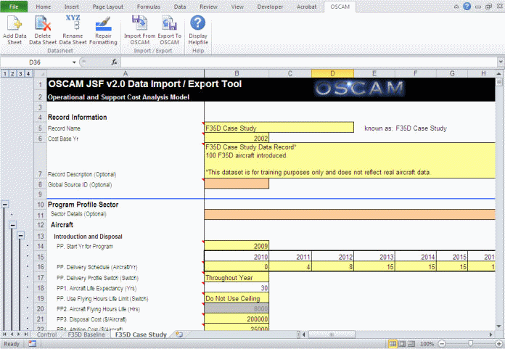Click the Name Box showing D36
This screenshot has height=349, width=505.
pos(35,62)
